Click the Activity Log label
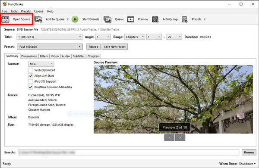259x168 pixels. (170, 19)
